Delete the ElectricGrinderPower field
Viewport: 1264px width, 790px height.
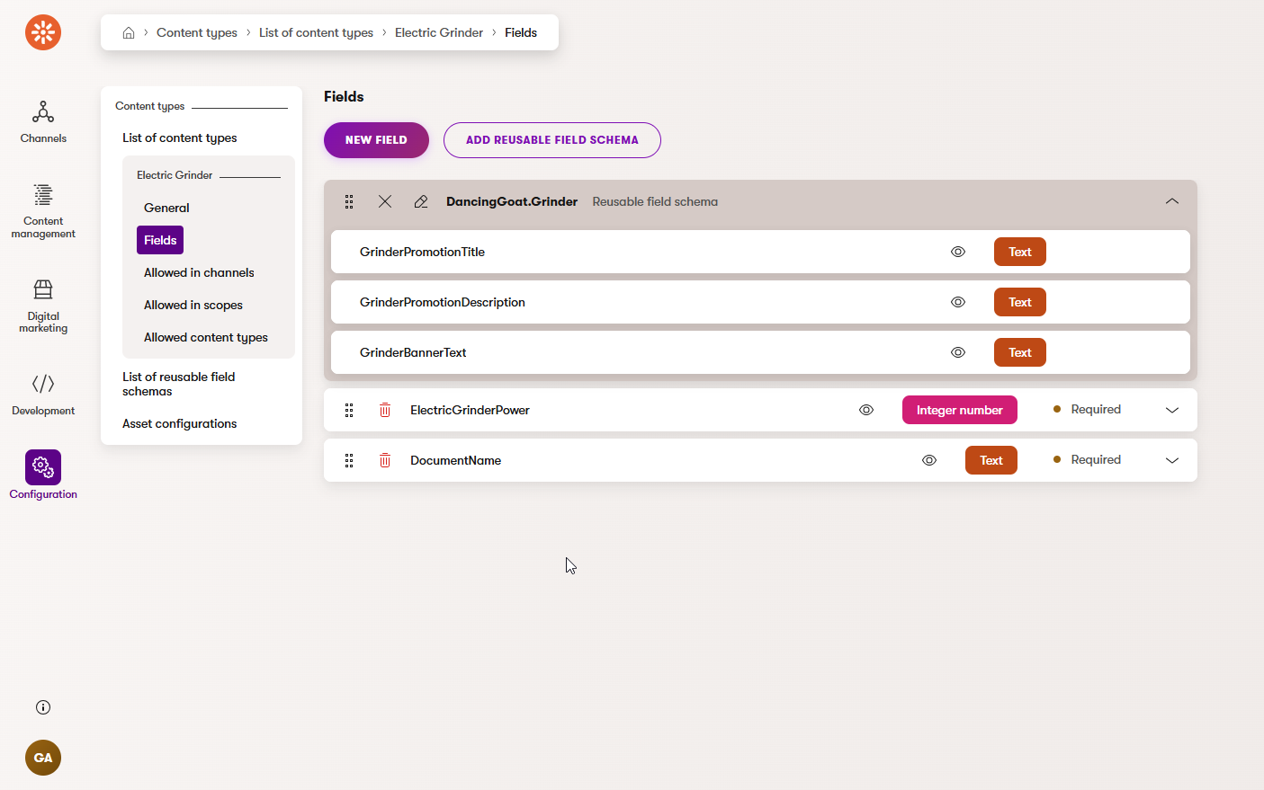385,410
